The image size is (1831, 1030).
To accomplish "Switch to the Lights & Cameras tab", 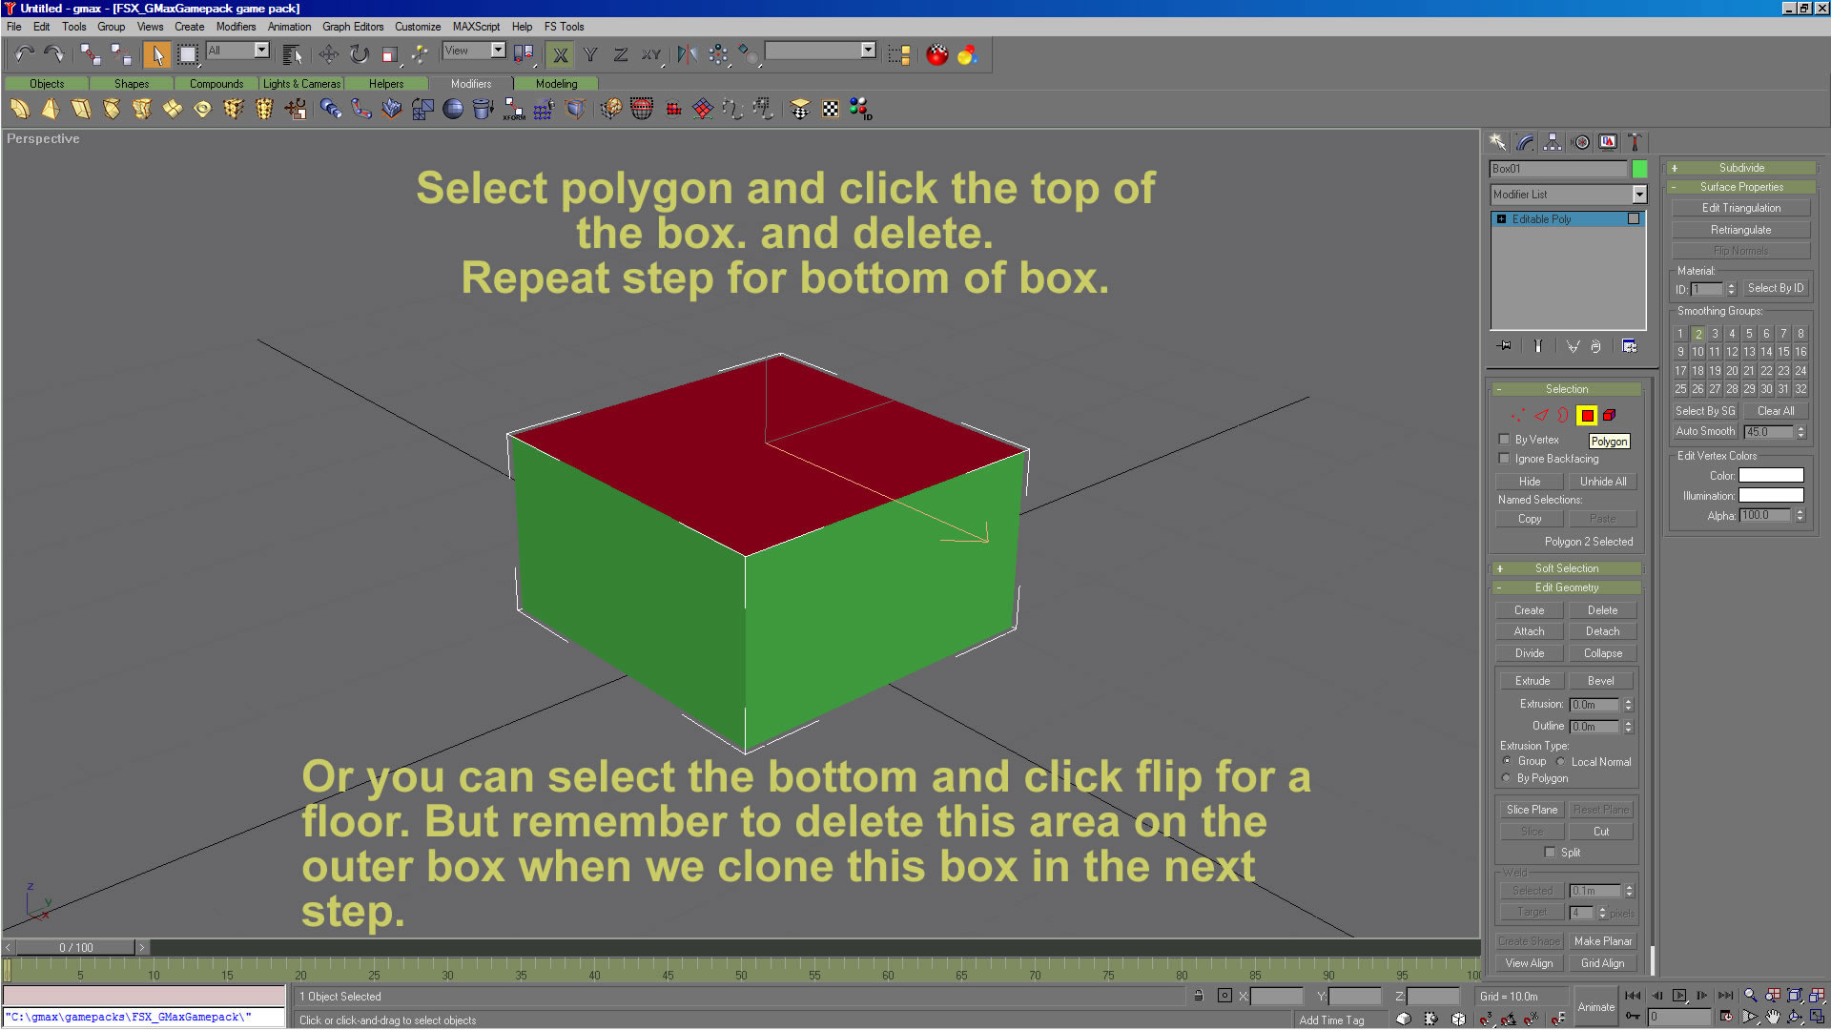I will pyautogui.click(x=301, y=84).
